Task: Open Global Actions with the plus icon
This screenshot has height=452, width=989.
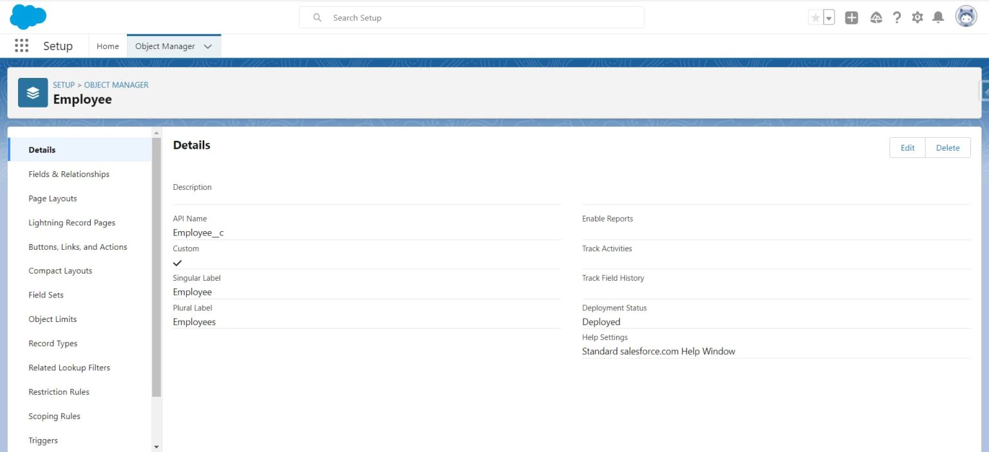Action: point(851,17)
